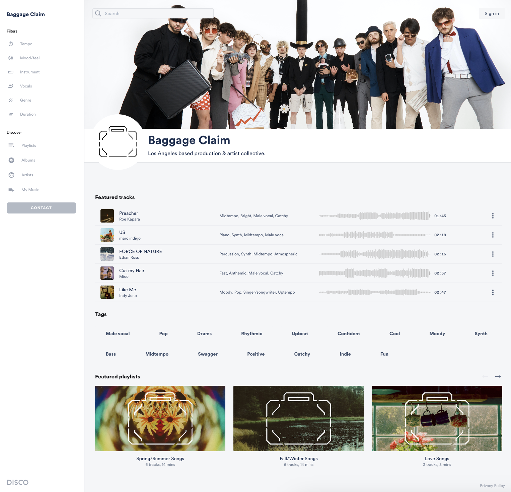Select the Swagger tag
This screenshot has height=492, width=511.
tap(208, 354)
